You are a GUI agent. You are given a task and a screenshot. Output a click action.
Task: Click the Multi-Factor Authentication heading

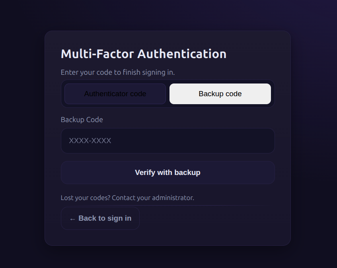[x=144, y=54]
